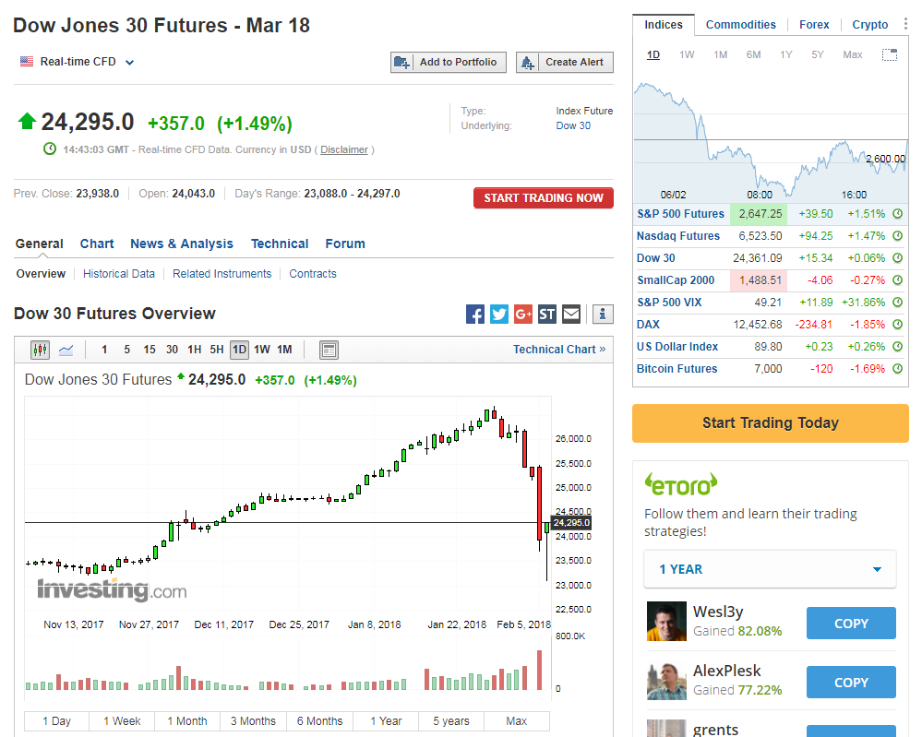Select Max chart range
Screen dimensions: 922x737
click(x=517, y=720)
